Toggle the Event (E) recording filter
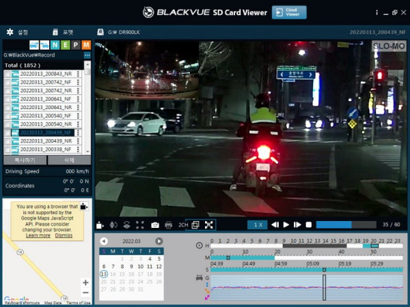The image size is (410, 307). (x=66, y=45)
